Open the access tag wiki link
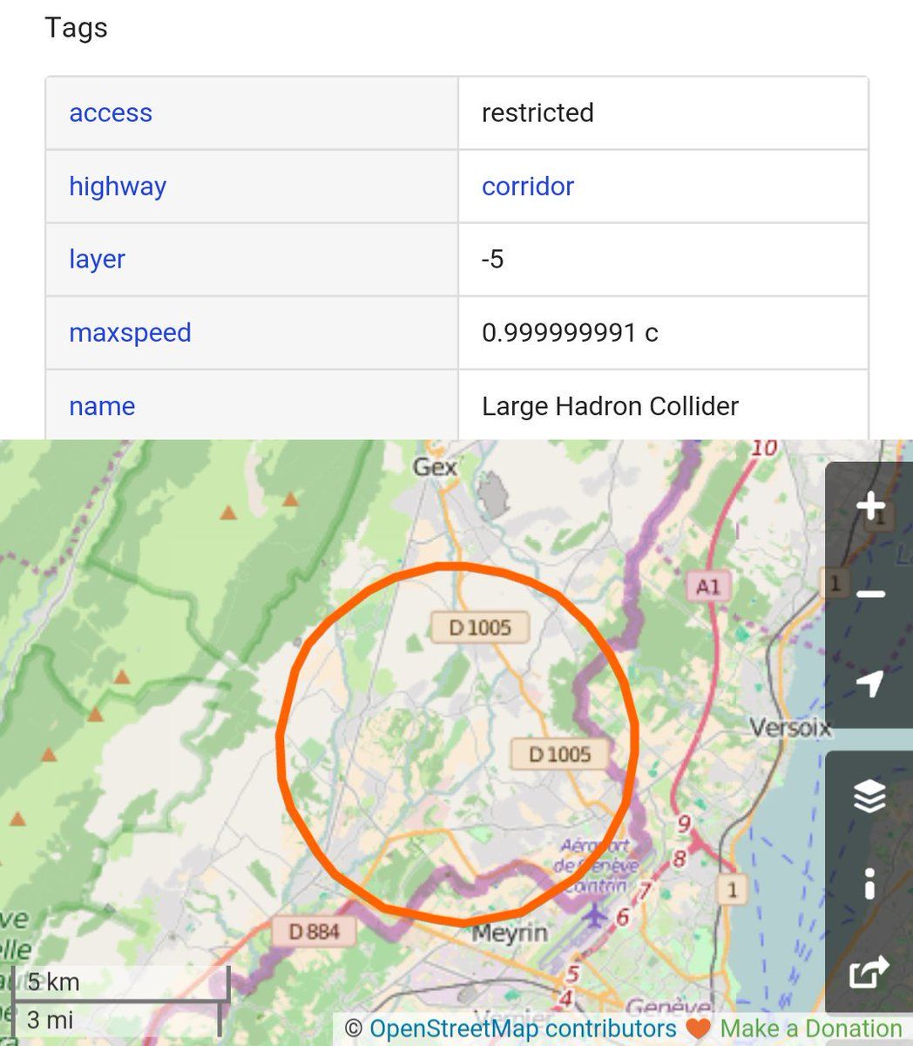Viewport: 913px width, 1046px height. pyautogui.click(x=111, y=113)
